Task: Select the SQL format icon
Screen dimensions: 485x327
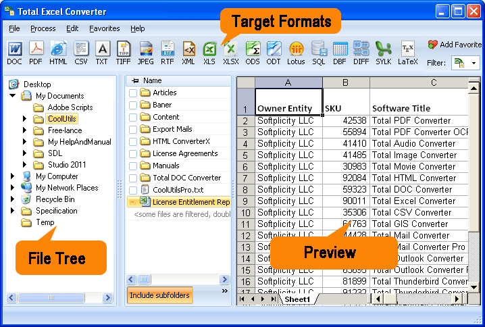Action: [x=319, y=53]
